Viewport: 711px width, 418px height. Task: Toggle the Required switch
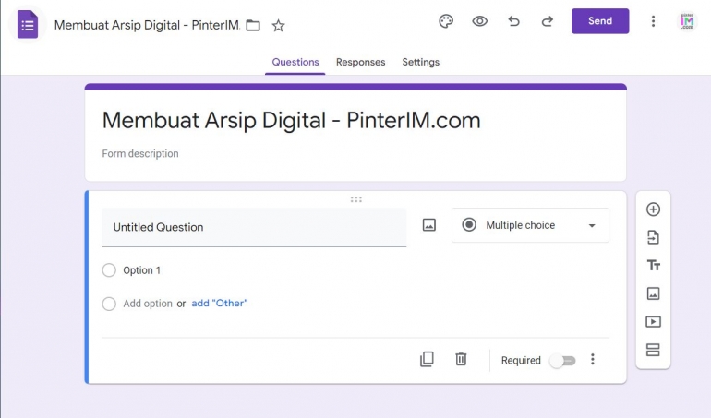(562, 361)
